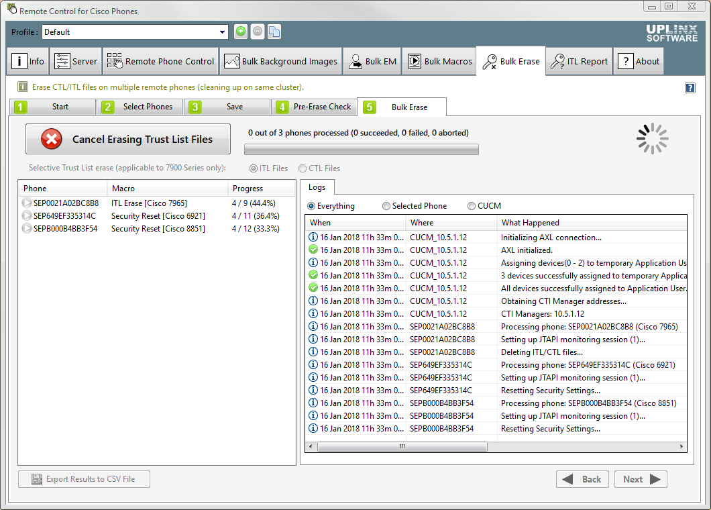The height and width of the screenshot is (510, 711).
Task: Go to step 1 Start
Action: [52, 107]
